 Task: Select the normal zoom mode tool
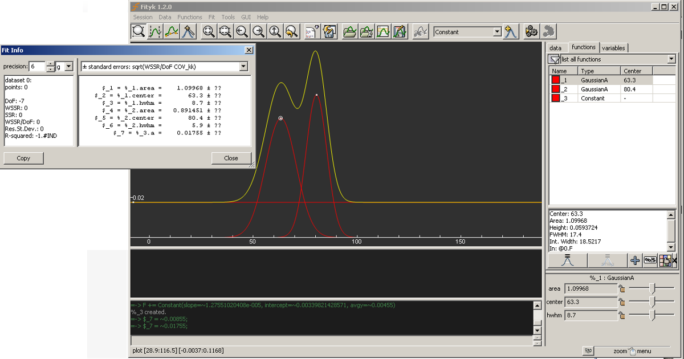coord(139,32)
